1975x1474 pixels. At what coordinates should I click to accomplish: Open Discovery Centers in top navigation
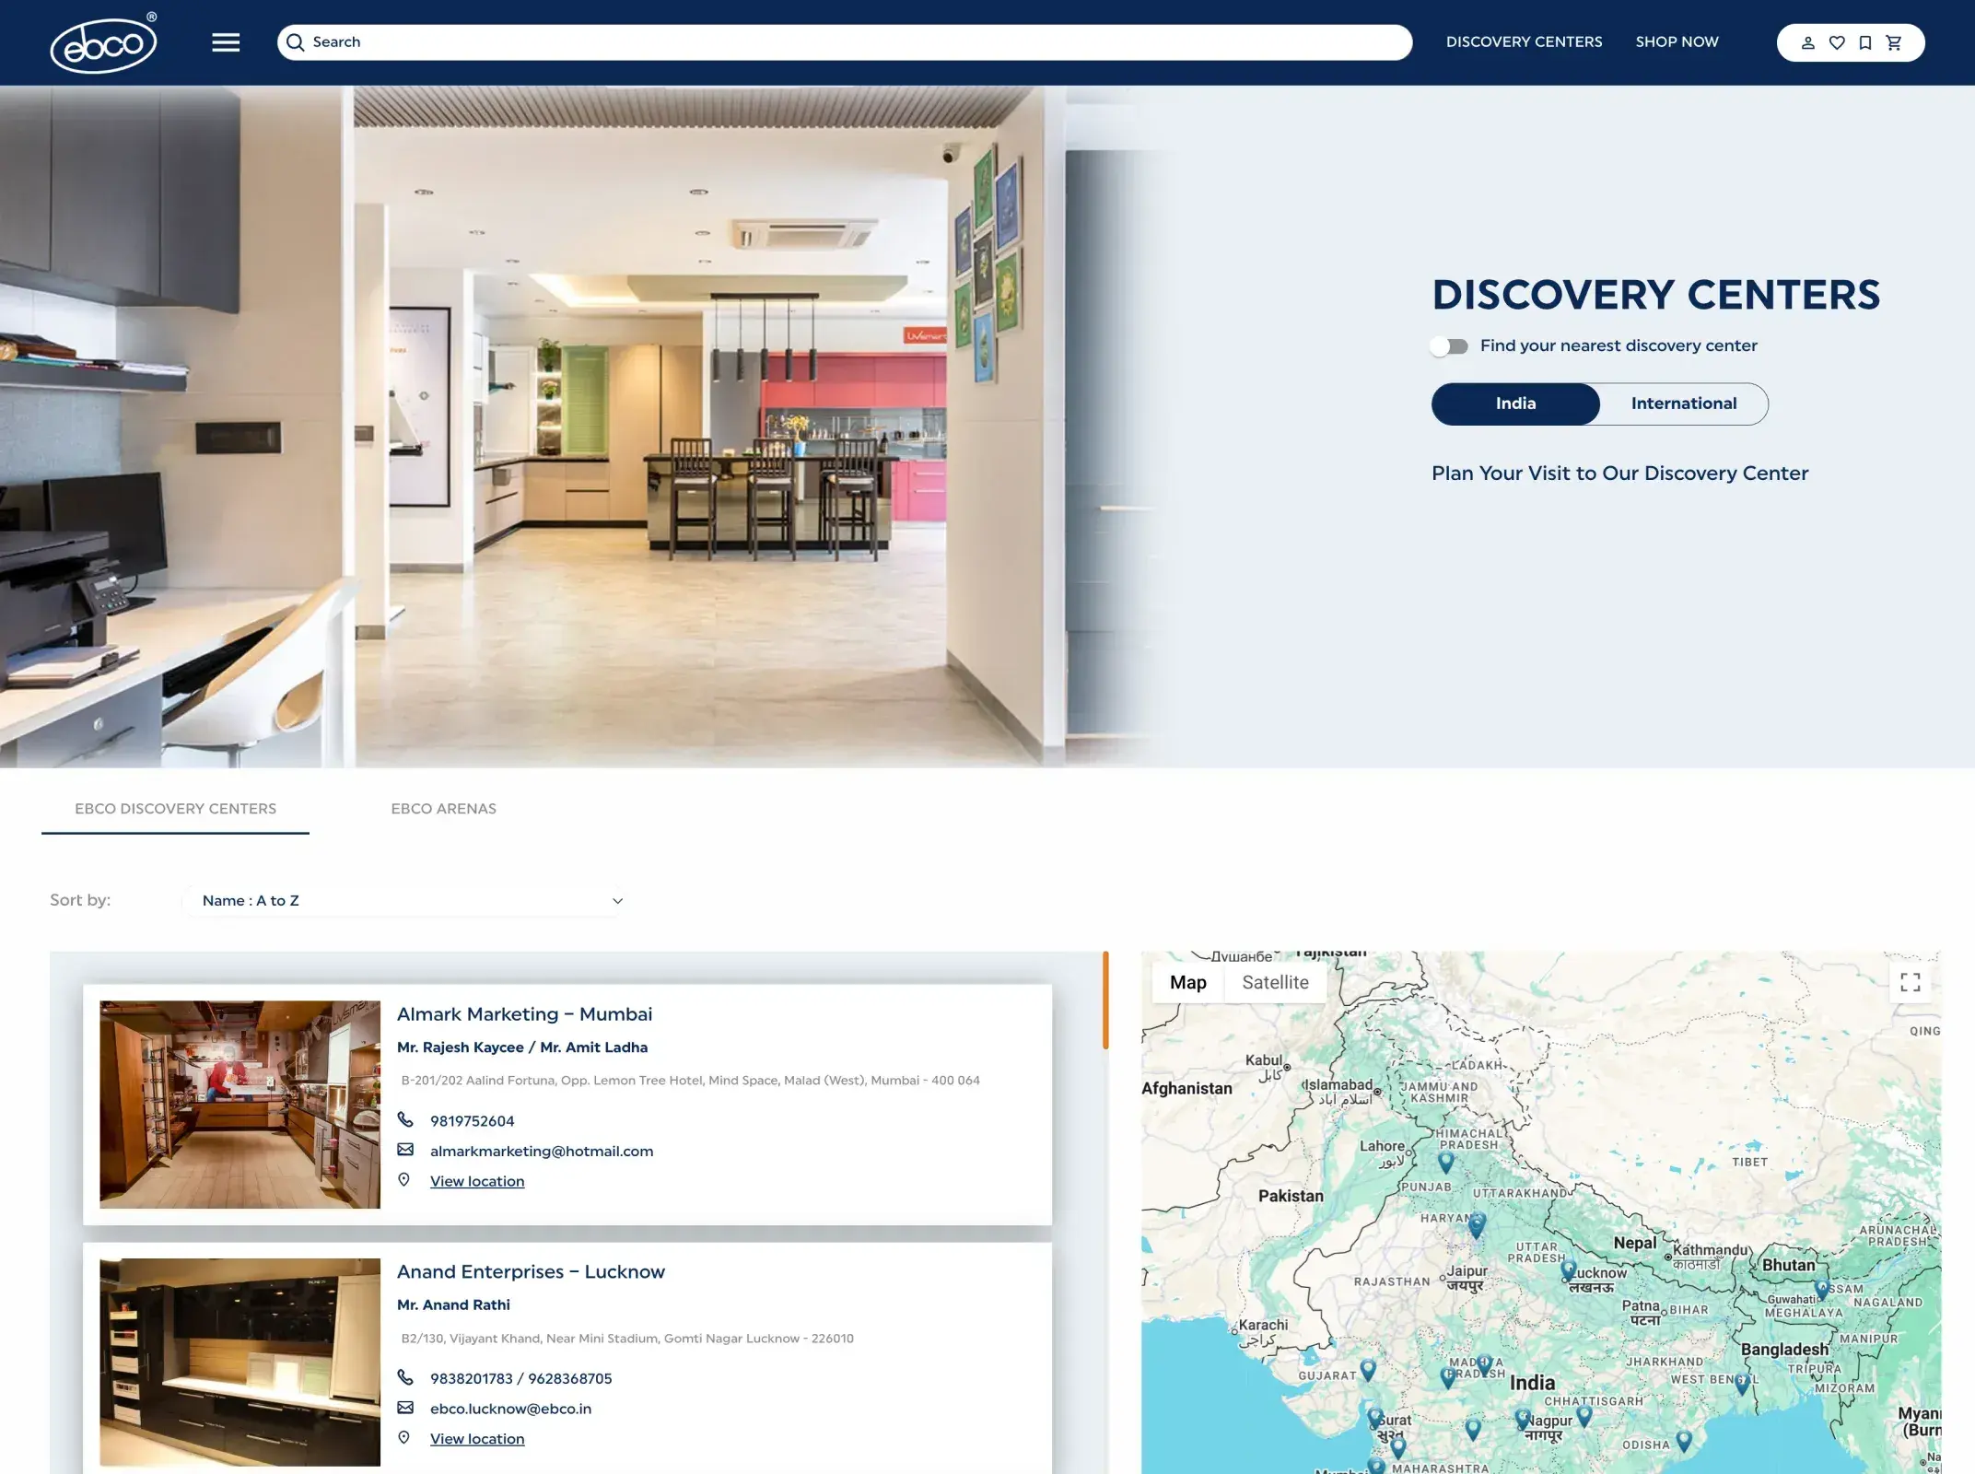pos(1524,42)
